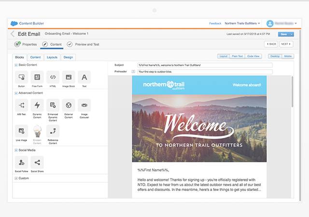
Task: Show Desktop preview
Action: [x=275, y=56]
